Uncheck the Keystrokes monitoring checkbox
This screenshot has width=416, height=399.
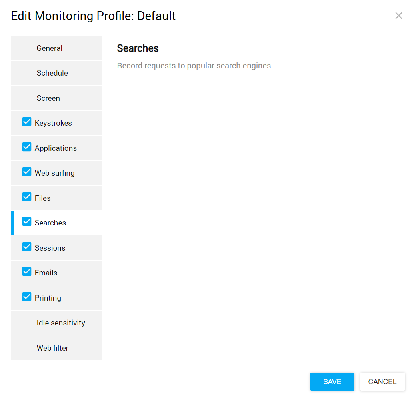tap(27, 122)
